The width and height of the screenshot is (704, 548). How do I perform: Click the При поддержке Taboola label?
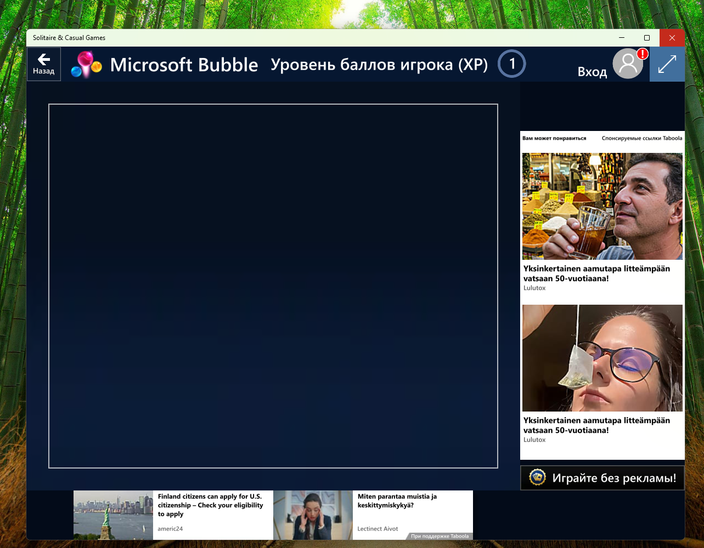coord(440,536)
